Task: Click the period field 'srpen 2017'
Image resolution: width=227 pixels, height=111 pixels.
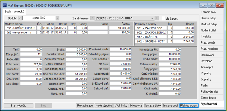Action: point(39,18)
